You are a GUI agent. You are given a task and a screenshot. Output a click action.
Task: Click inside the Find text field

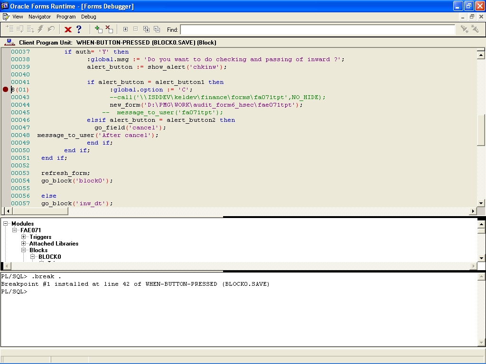[317, 29]
